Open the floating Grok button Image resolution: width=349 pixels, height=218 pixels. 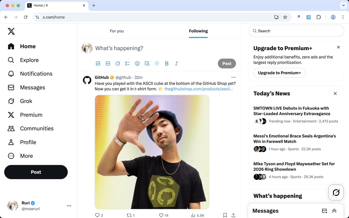coord(336,193)
